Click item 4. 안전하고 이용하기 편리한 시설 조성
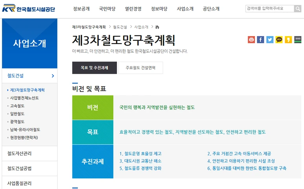304x189 pixels. [241, 161]
